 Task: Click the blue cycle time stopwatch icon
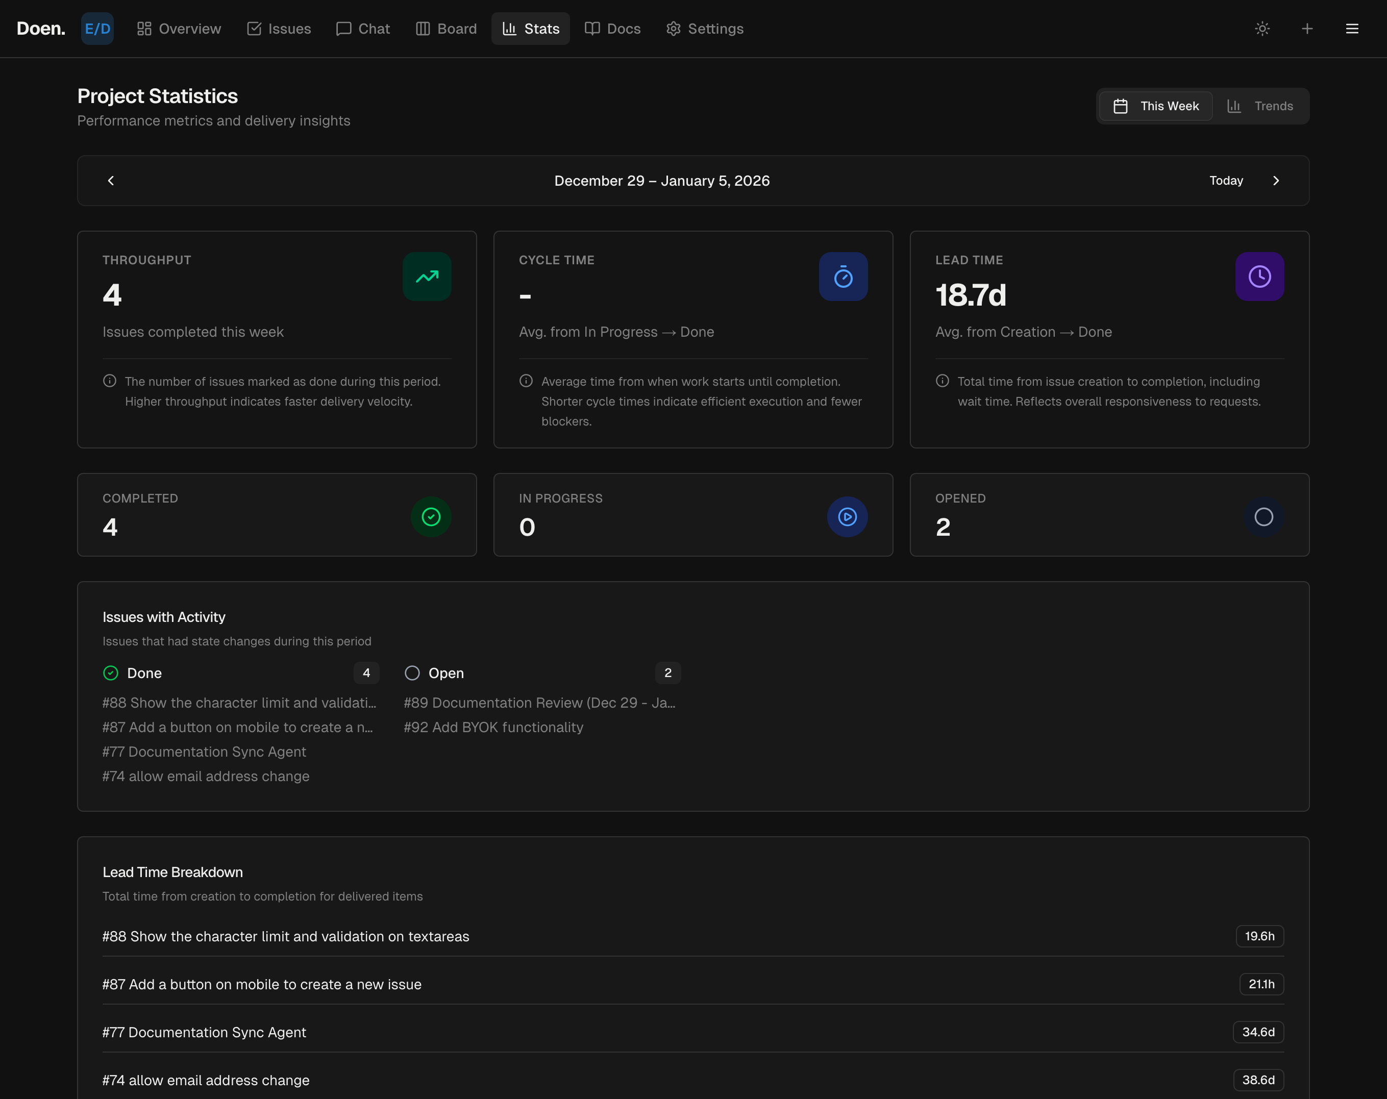point(843,277)
